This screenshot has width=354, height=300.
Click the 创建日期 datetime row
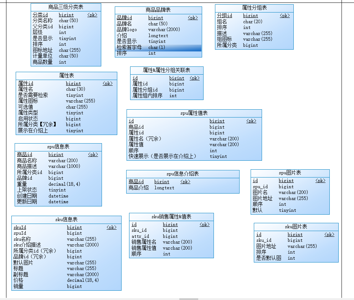point(58,196)
